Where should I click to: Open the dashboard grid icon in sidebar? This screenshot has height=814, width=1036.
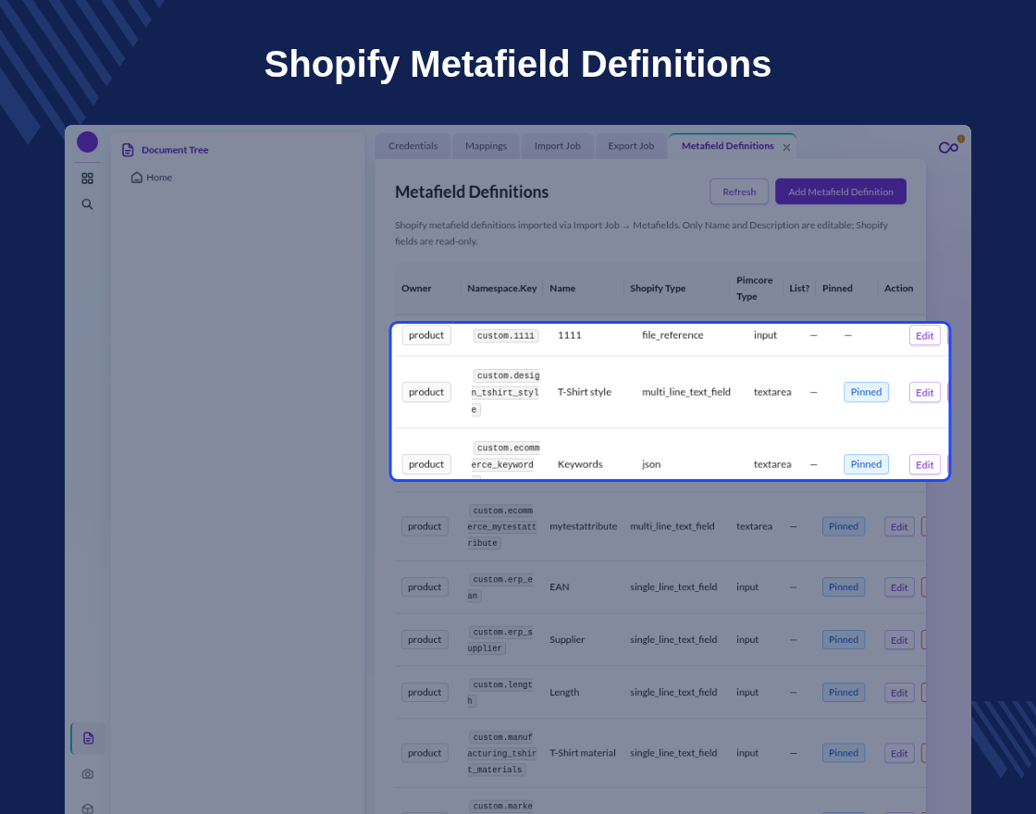(87, 179)
